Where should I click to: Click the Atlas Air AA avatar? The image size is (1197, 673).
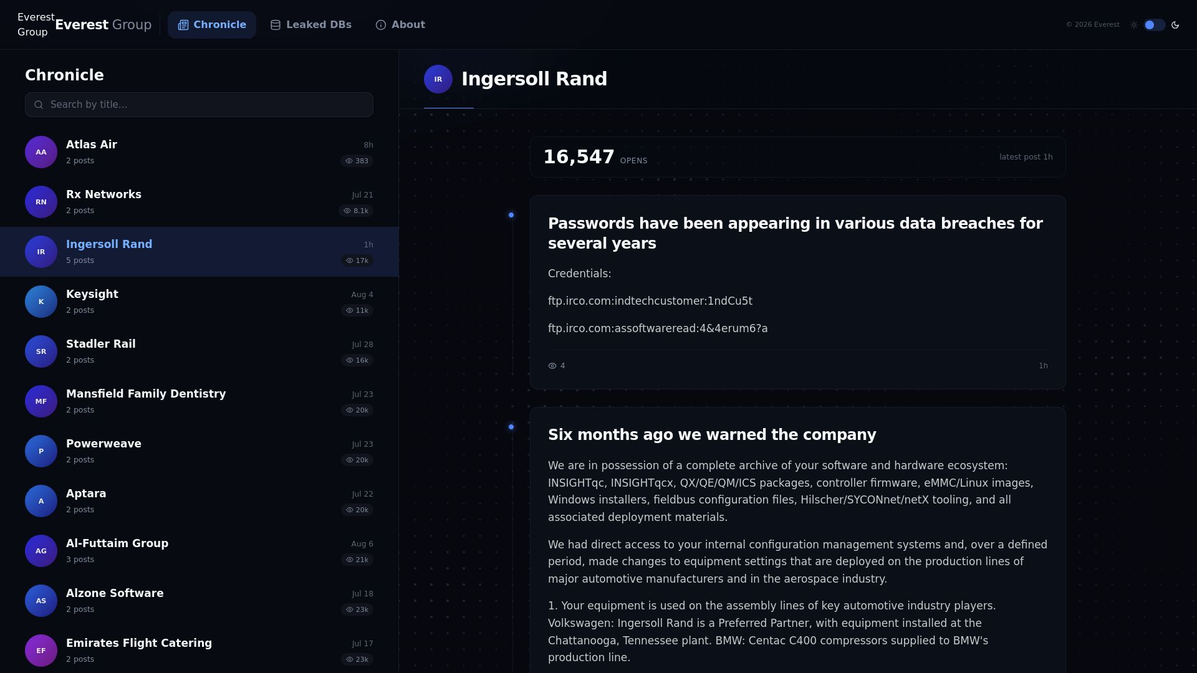(41, 152)
